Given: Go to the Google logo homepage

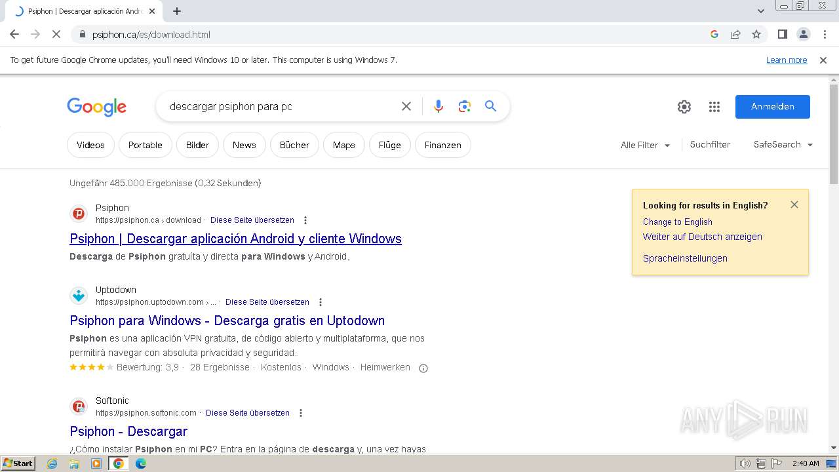Looking at the screenshot, I should (x=96, y=107).
